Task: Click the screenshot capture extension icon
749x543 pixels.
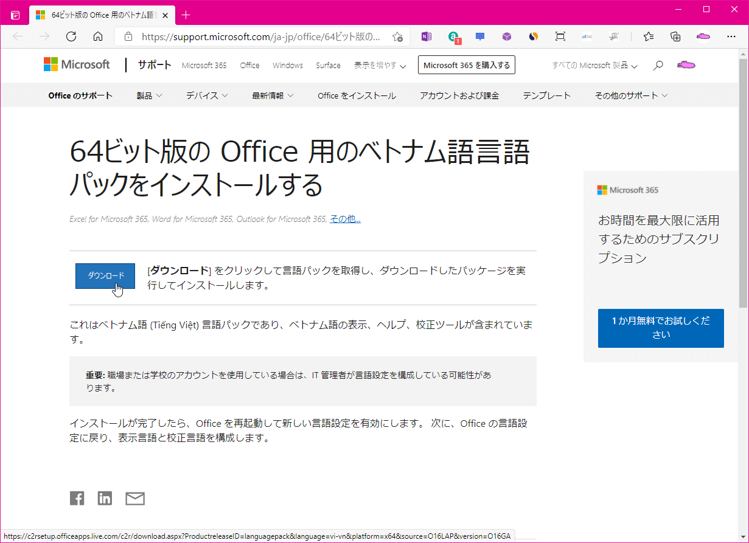Action: [x=560, y=36]
